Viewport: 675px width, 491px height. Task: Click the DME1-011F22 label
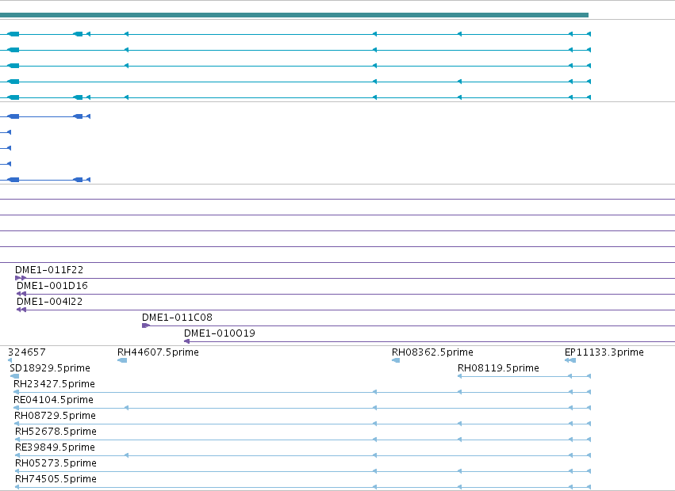pos(49,270)
